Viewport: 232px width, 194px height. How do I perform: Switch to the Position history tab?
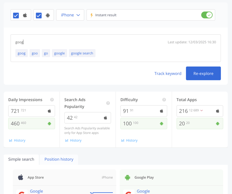(59, 159)
